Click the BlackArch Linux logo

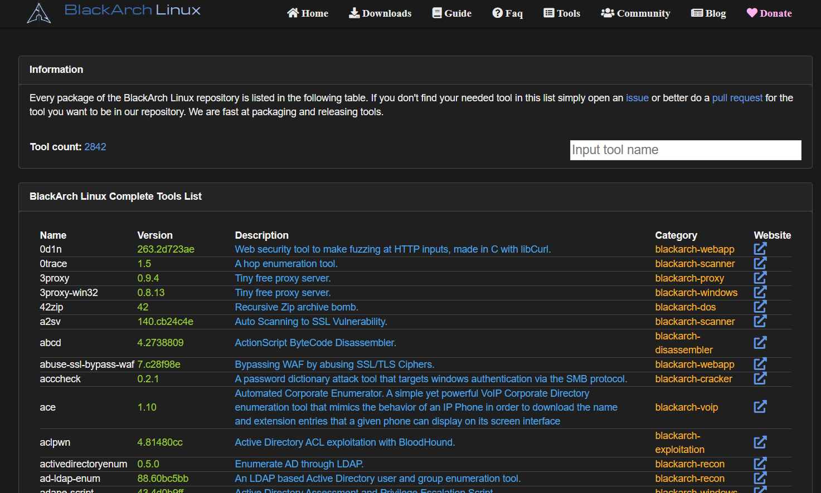[x=114, y=12]
